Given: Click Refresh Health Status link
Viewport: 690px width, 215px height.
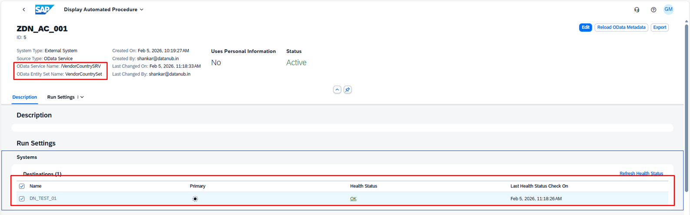Looking at the screenshot, I should pyautogui.click(x=641, y=174).
